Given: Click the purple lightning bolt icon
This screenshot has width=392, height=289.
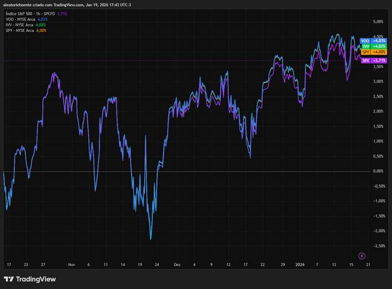Looking at the screenshot, I should [x=362, y=256].
